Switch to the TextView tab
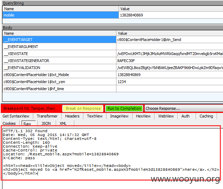 pos(95,116)
